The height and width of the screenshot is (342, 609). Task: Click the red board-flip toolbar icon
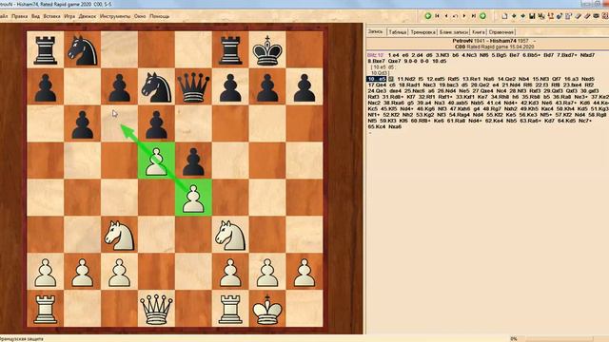pos(550,16)
